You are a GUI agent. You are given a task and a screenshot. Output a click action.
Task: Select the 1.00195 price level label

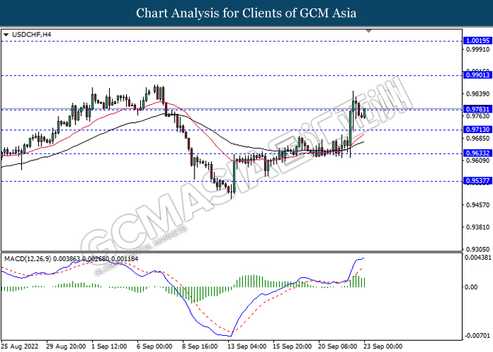(478, 41)
